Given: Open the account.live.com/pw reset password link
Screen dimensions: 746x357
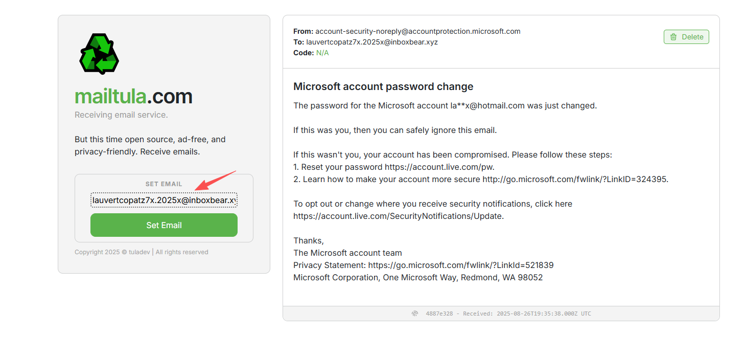Looking at the screenshot, I should click(x=439, y=167).
